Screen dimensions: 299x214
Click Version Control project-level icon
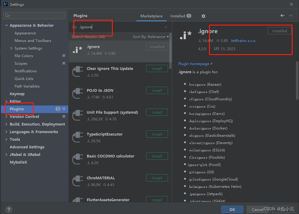tap(64, 116)
